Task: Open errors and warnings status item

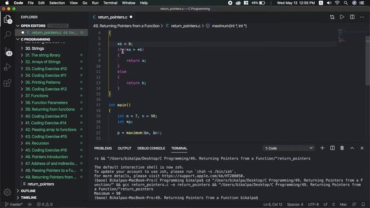Action: tap(45, 204)
